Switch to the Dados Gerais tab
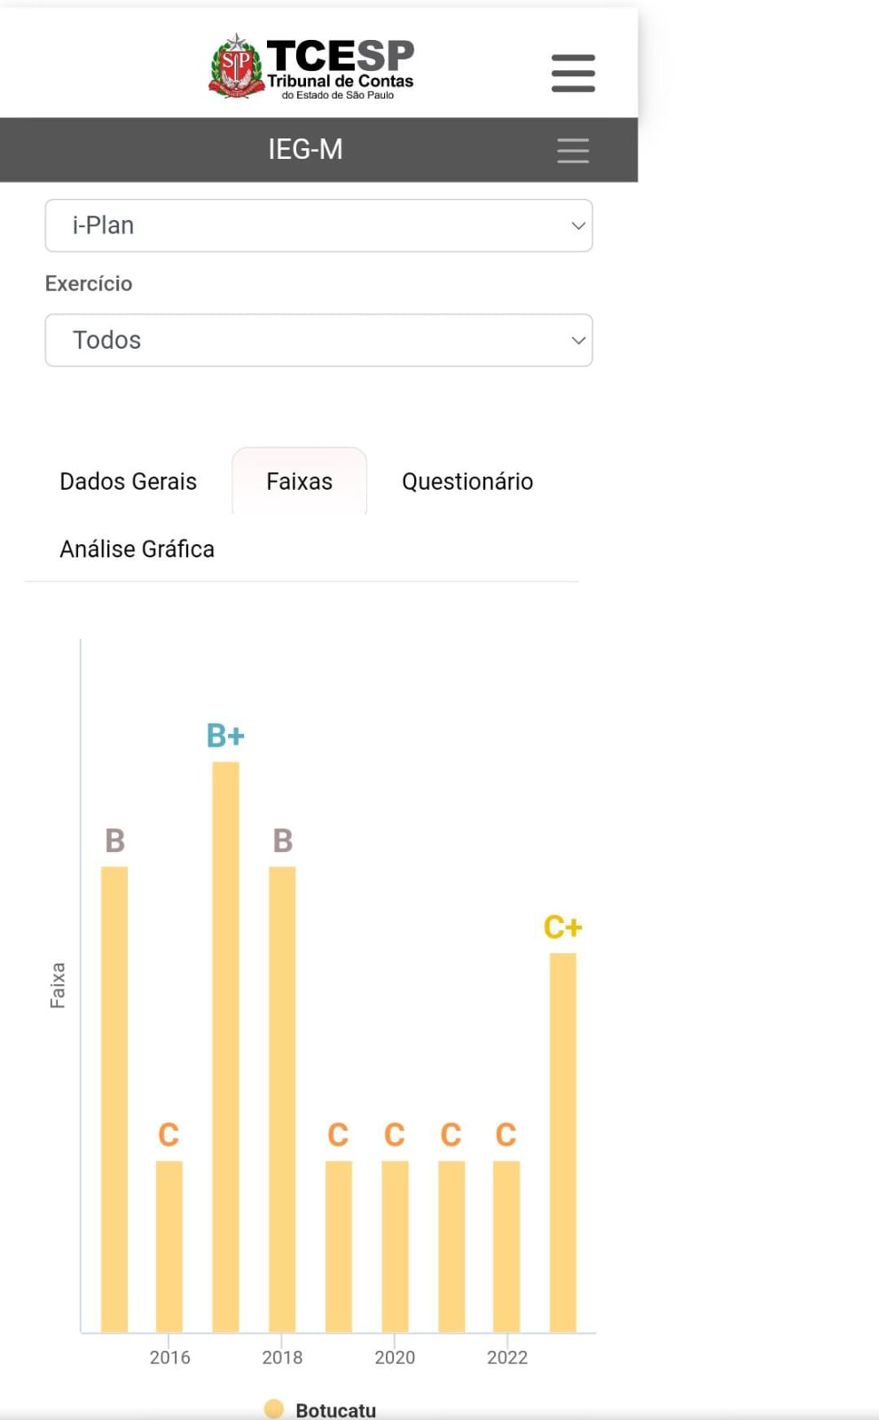The image size is (879, 1420). 129,482
